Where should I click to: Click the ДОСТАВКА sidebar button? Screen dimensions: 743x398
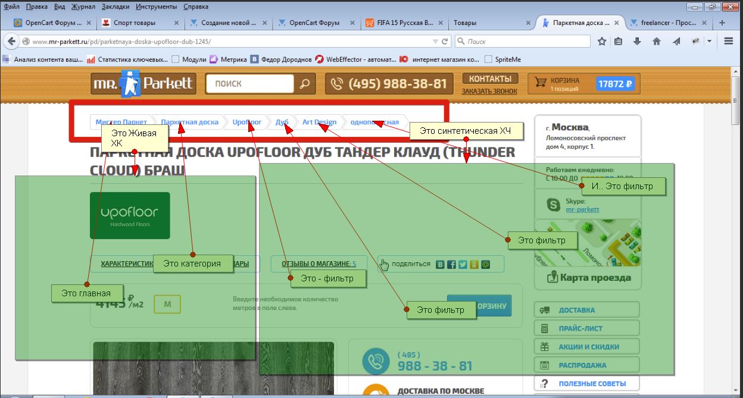587,310
